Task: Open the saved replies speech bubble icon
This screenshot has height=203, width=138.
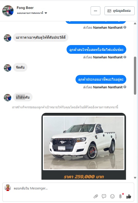Action: coord(104,196)
